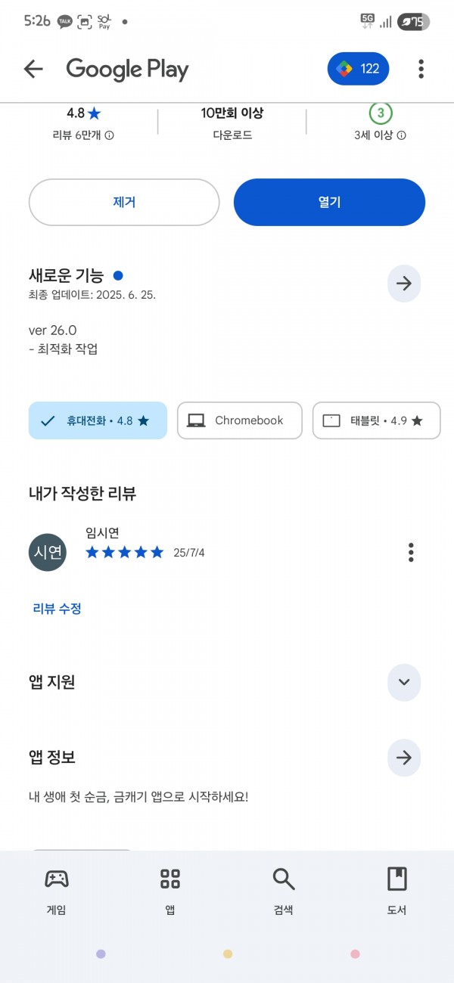Open the Play Points 122 badge

(359, 69)
